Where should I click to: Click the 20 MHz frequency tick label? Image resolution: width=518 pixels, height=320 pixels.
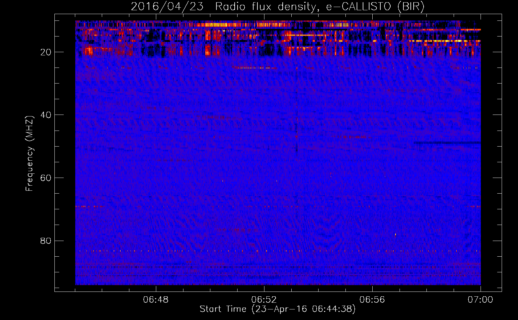click(x=46, y=52)
